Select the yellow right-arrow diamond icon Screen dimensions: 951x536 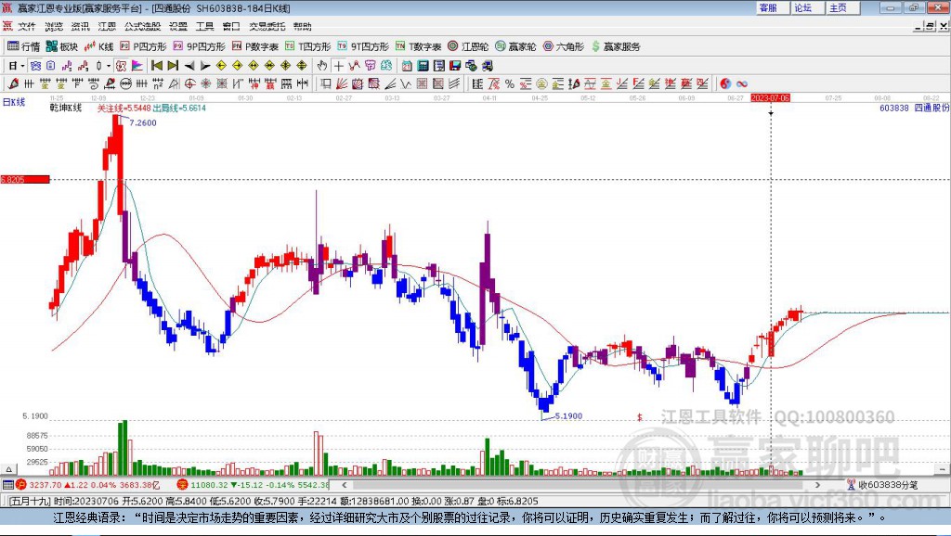(237, 66)
